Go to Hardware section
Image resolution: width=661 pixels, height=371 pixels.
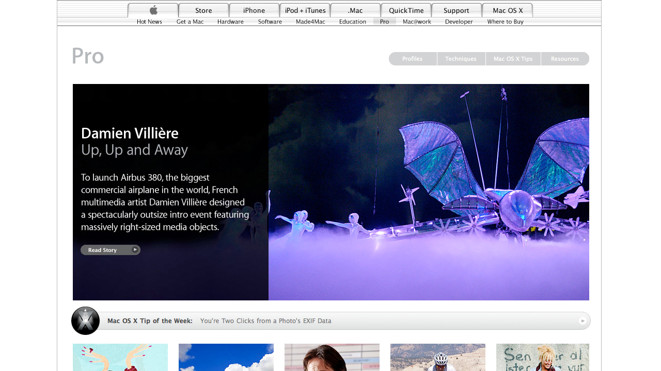pos(230,22)
